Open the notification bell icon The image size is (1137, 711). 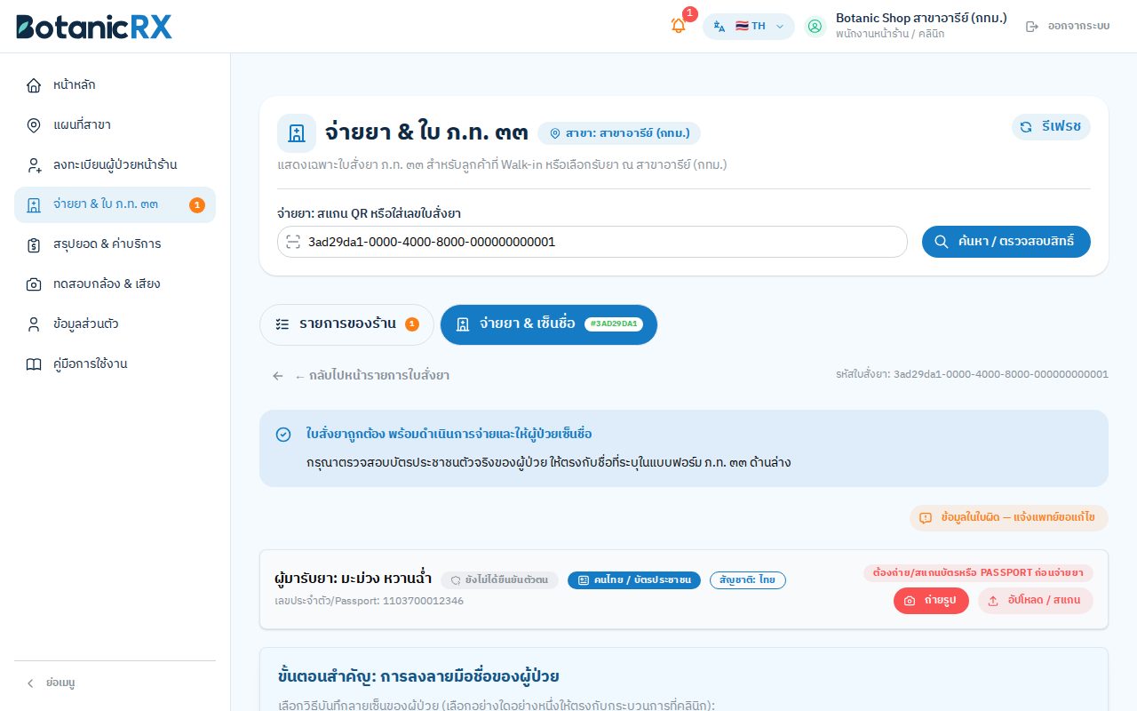(679, 26)
